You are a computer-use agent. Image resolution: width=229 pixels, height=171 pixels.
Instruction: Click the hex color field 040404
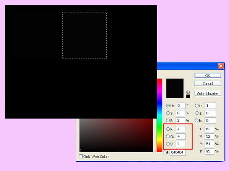(x=178, y=152)
